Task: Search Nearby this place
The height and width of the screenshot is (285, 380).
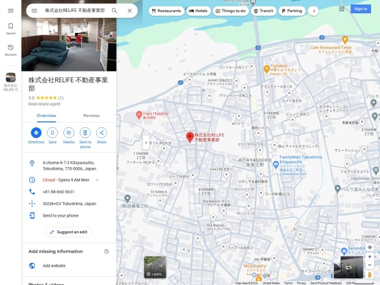Action: 69,136
